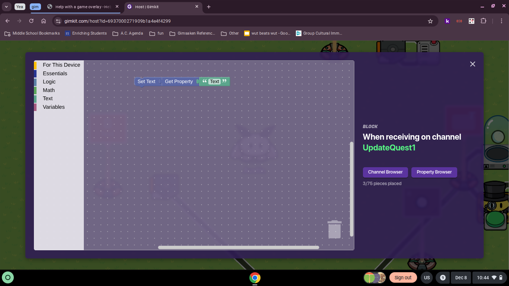The image size is (509, 286).
Task: Open the launcher circle button
Action: tap(8, 277)
